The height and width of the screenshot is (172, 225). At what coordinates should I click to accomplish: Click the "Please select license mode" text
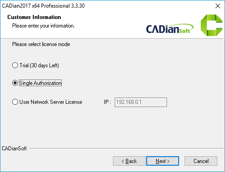(x=41, y=44)
